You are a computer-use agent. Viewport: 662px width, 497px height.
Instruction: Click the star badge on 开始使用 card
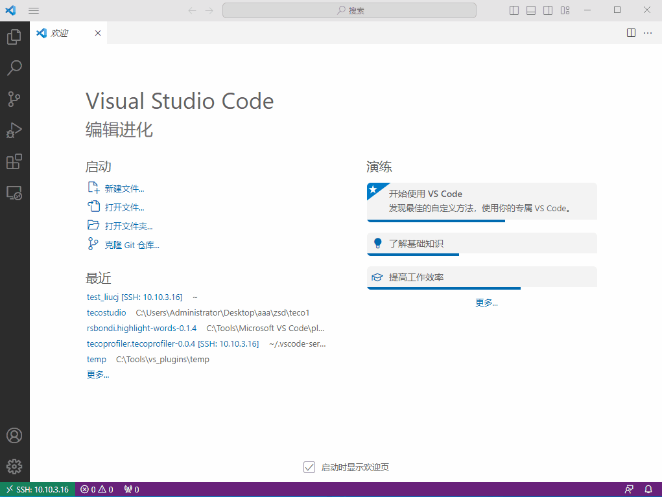373,189
